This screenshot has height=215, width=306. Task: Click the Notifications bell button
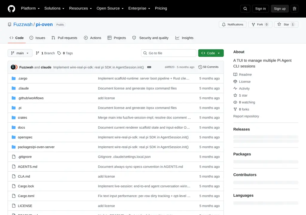point(232,24)
